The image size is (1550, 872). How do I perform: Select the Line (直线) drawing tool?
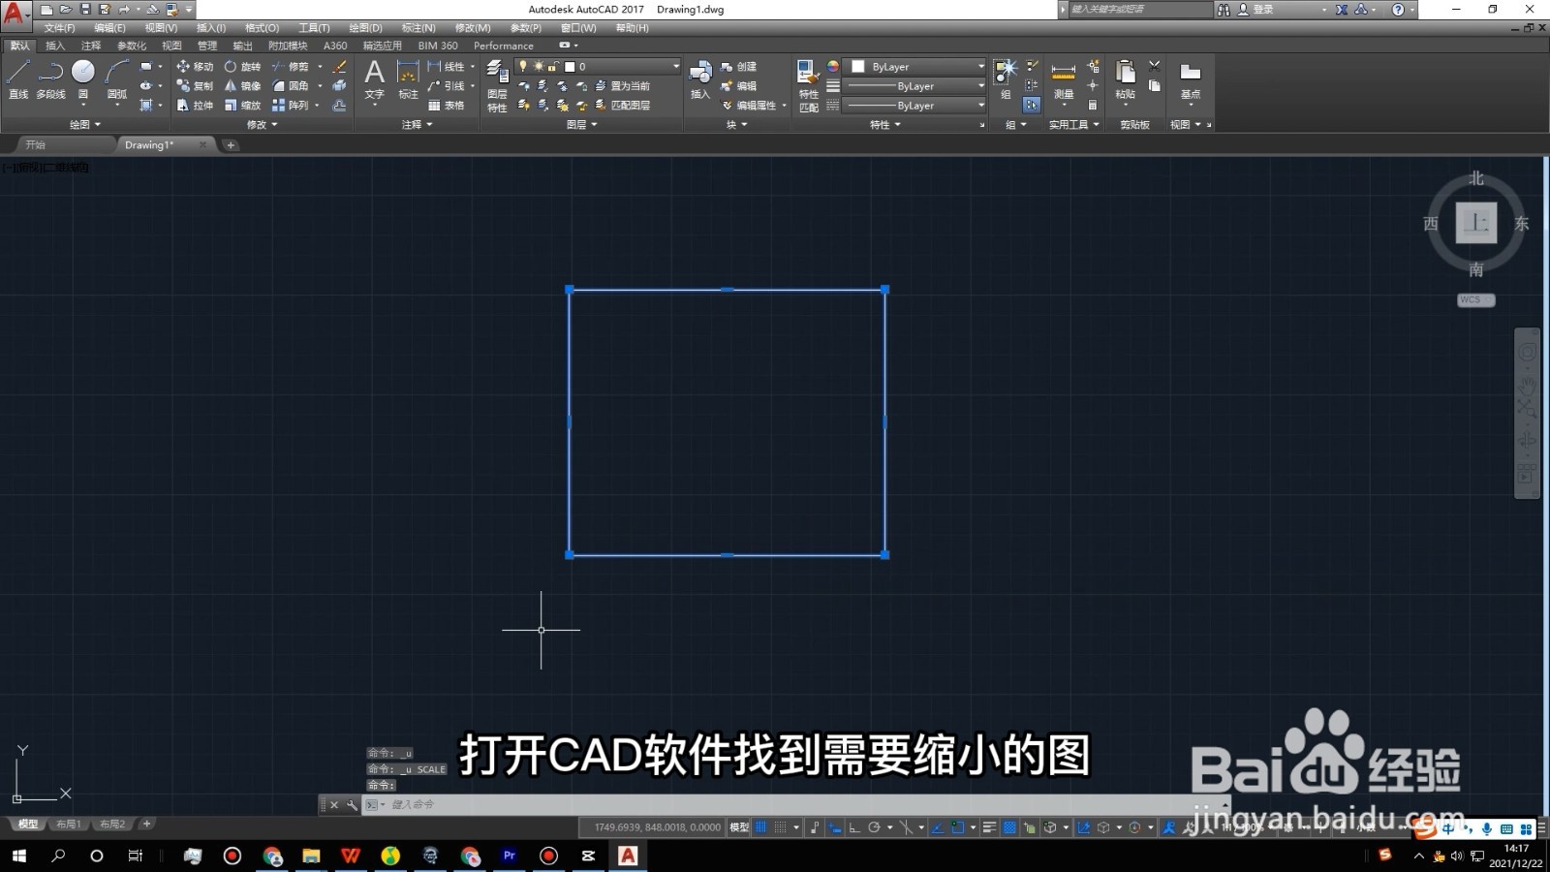(x=18, y=79)
